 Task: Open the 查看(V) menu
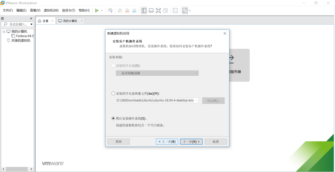coord(35,10)
